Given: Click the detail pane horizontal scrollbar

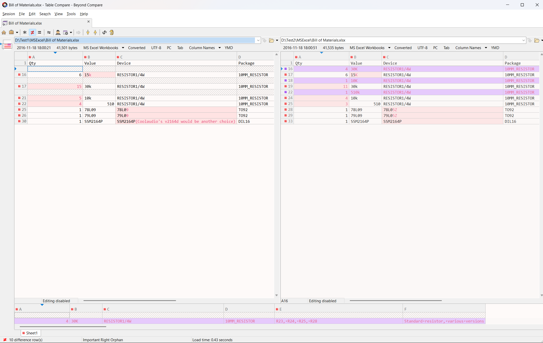Looking at the screenshot, I should click(63, 327).
